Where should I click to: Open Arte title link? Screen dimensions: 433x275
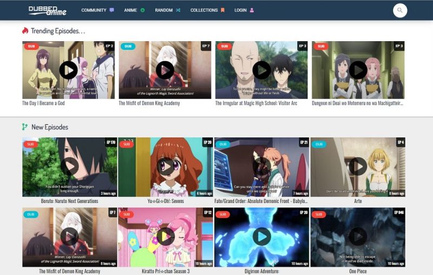(358, 201)
